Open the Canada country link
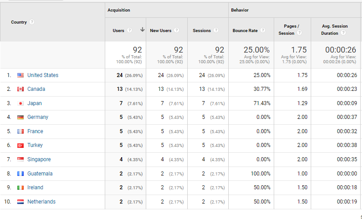 [36, 89]
